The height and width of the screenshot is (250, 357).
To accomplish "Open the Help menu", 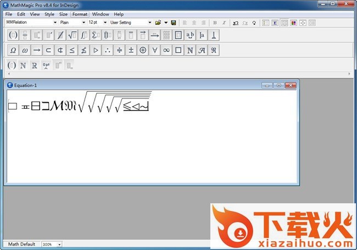I will point(119,14).
